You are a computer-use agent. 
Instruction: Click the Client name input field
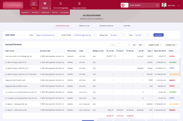click(x=46, y=35)
